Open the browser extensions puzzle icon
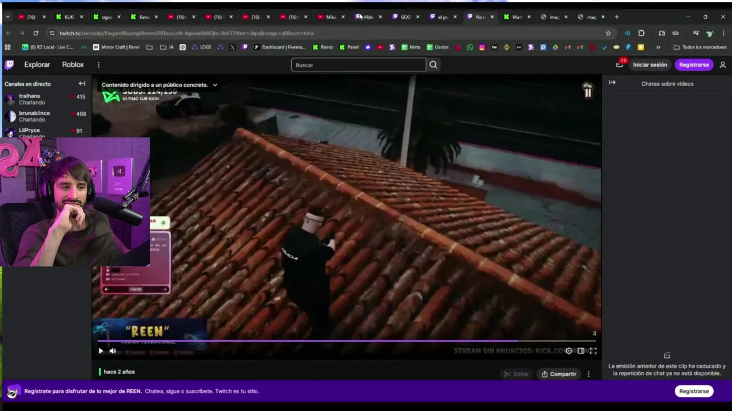This screenshot has width=732, height=411. click(641, 33)
